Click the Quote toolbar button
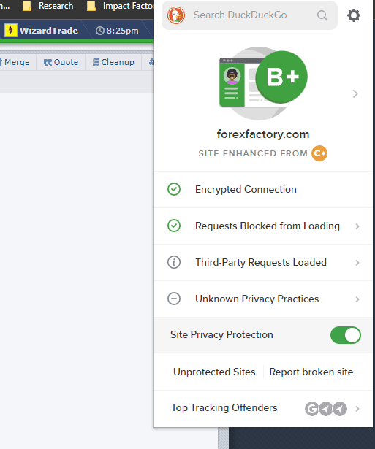Screen dimensions: 375x449 (x=61, y=62)
